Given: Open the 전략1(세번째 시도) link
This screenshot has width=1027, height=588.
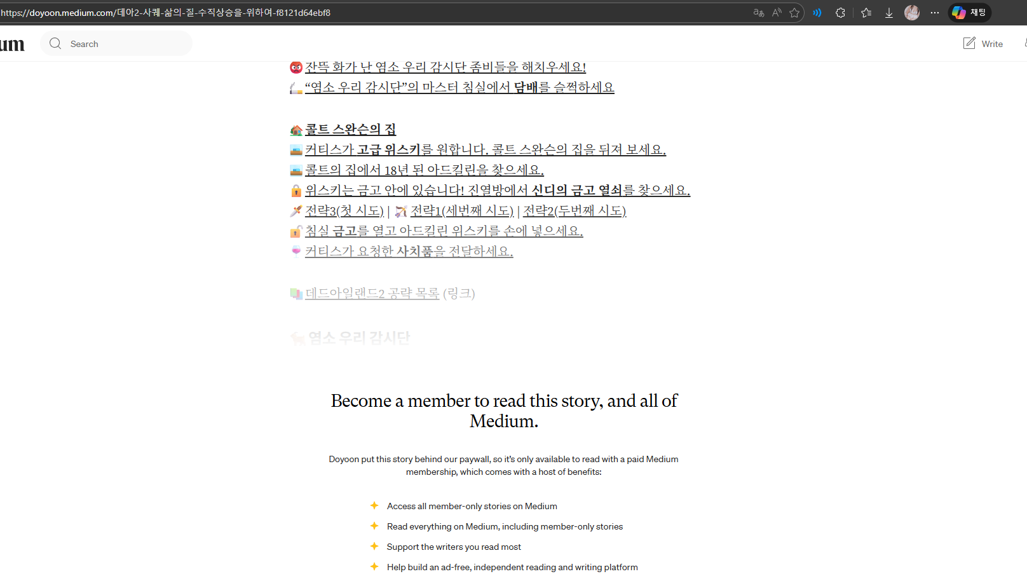Looking at the screenshot, I should [x=461, y=211].
